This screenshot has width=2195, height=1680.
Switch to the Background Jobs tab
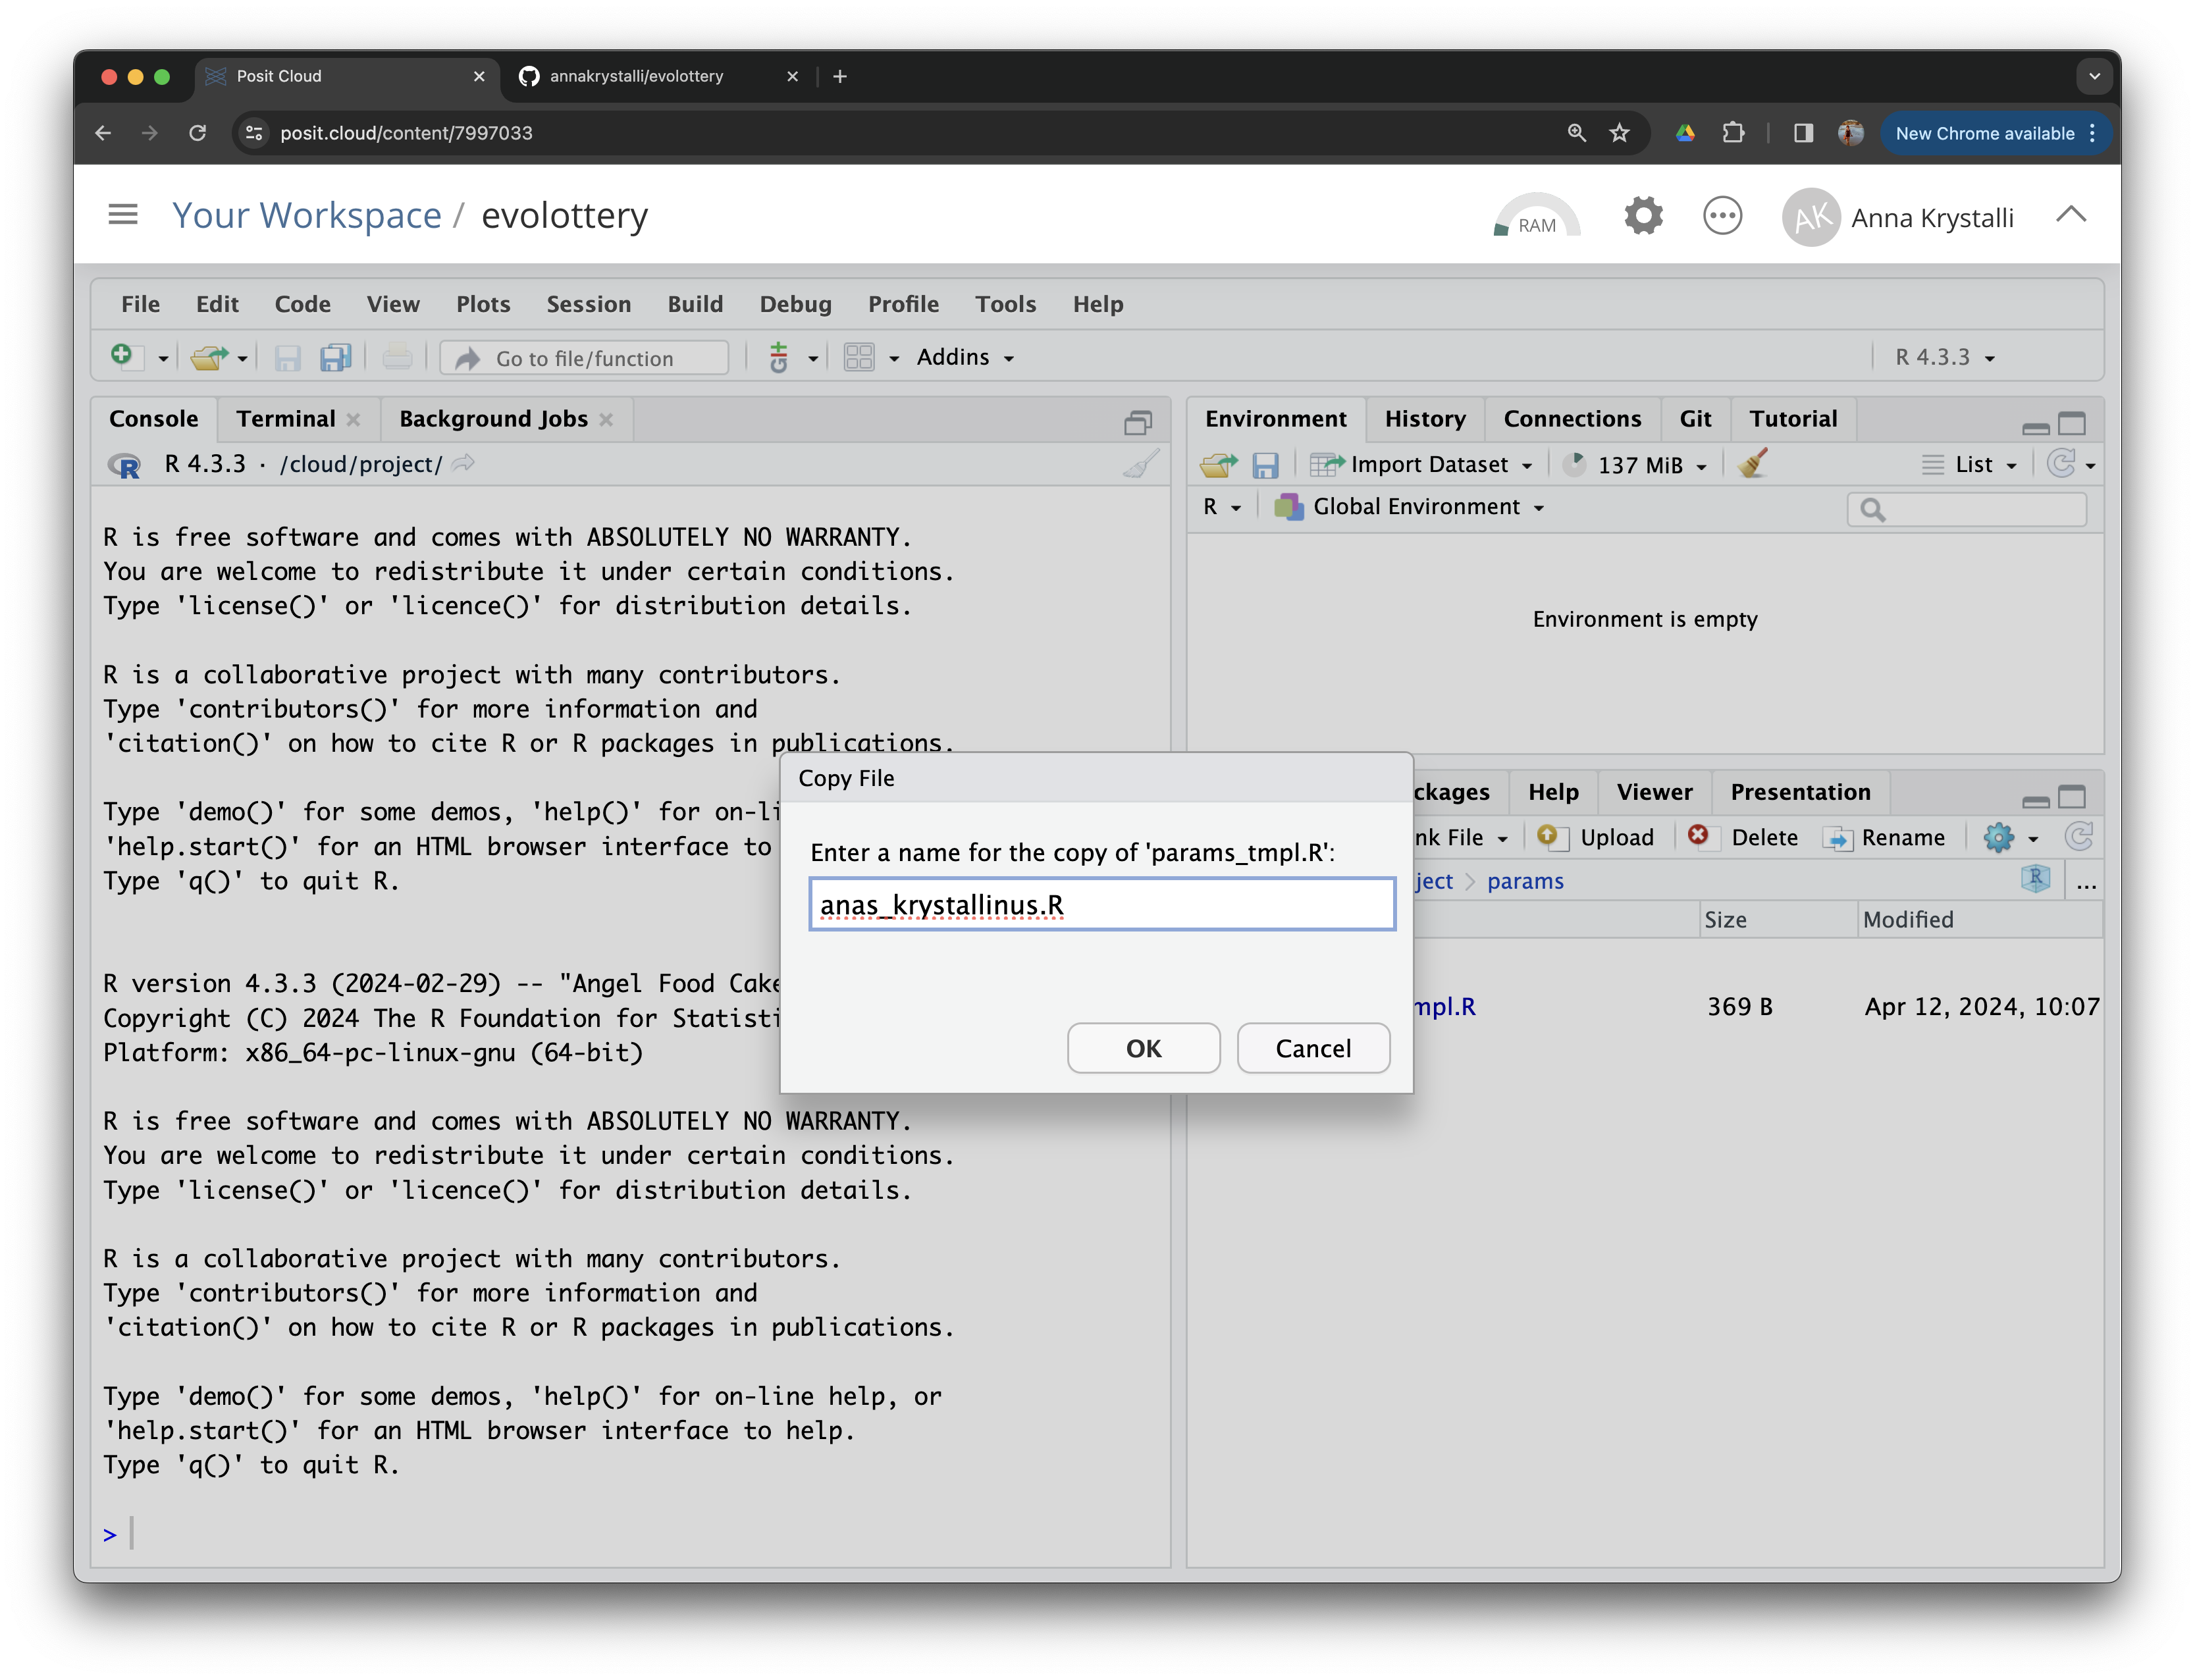[493, 419]
